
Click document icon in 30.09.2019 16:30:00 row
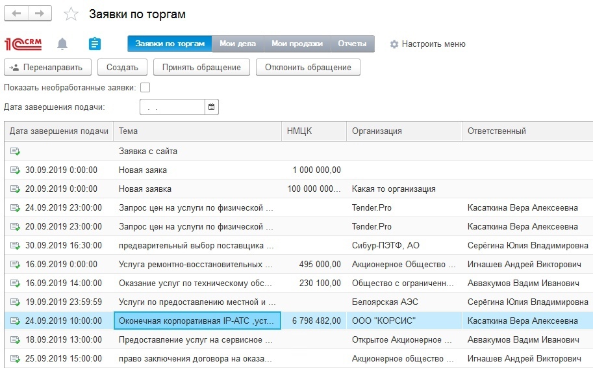click(x=15, y=246)
